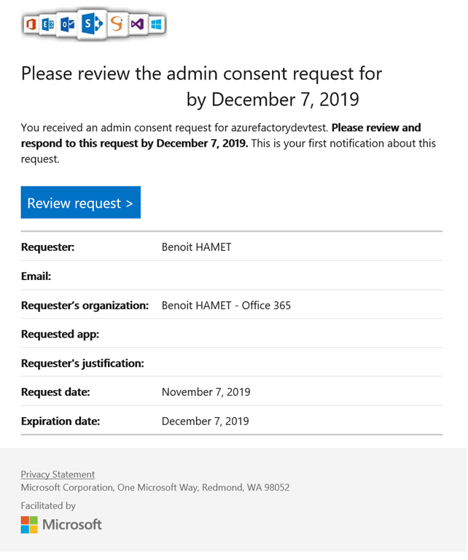Open the Privacy Statement link
Viewport: 468px width, 560px height.
pyautogui.click(x=58, y=474)
